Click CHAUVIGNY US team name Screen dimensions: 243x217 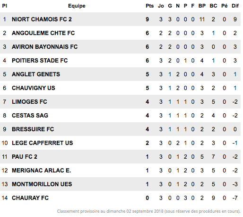34,88
